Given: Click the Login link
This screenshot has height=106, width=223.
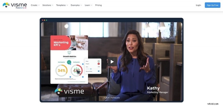Looking at the screenshot, I should pyautogui.click(x=198, y=5).
